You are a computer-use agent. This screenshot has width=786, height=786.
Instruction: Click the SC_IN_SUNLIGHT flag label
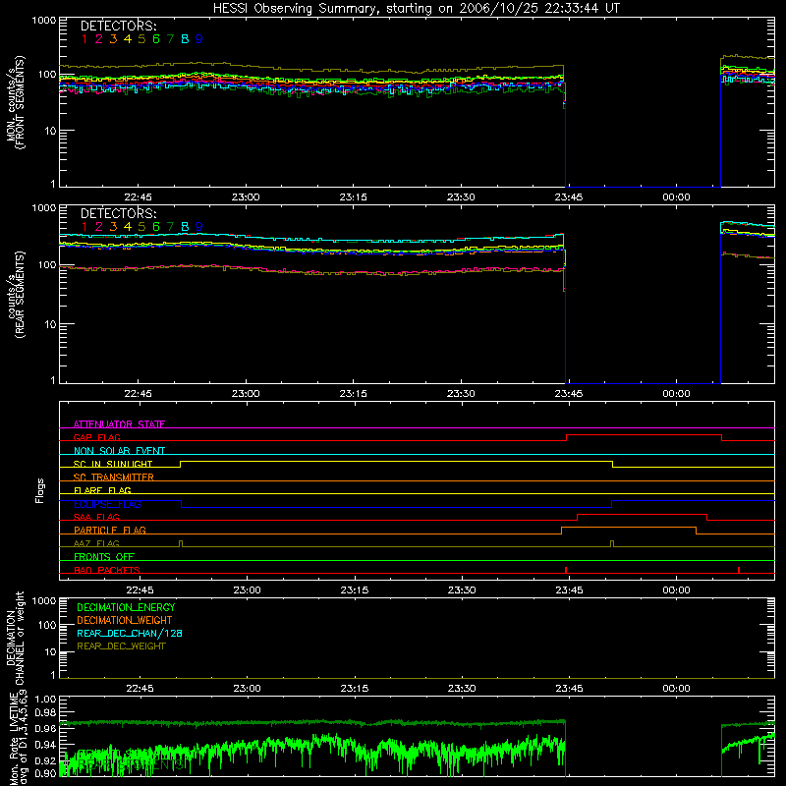113,464
